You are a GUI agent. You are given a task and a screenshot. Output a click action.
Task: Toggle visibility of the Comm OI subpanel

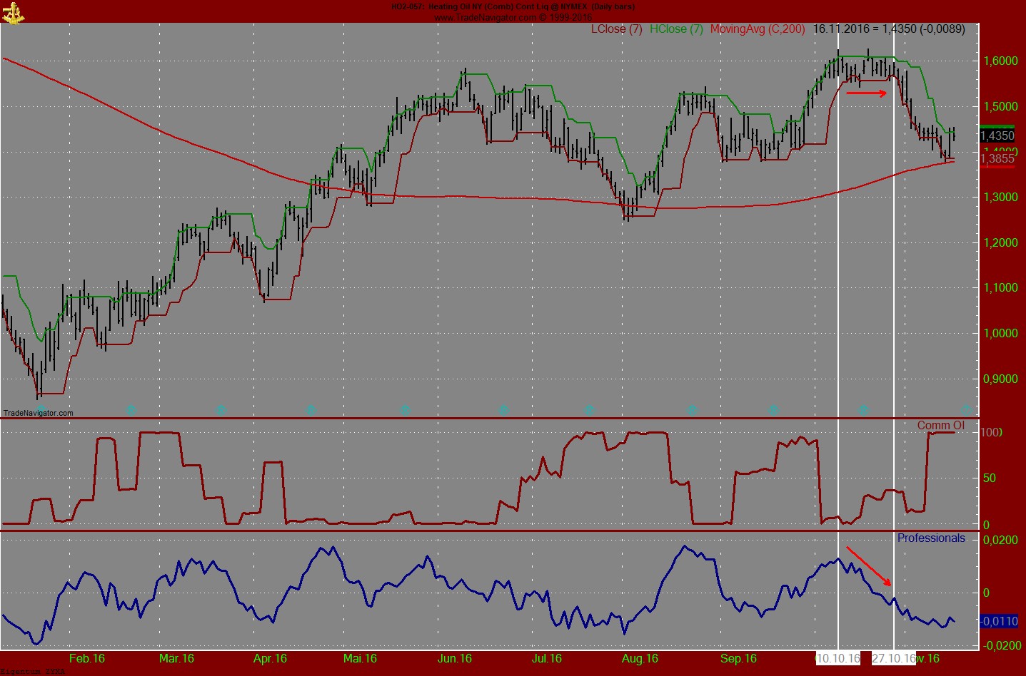tap(941, 426)
